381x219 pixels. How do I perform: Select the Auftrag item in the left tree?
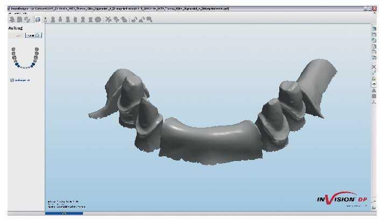(22, 81)
